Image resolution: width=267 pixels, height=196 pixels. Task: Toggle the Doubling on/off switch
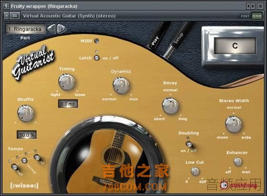click(189, 144)
